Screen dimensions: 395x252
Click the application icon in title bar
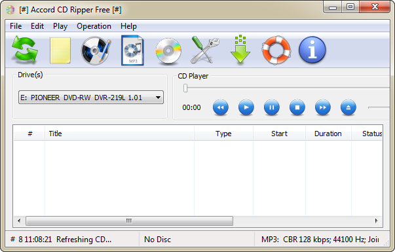pos(10,10)
